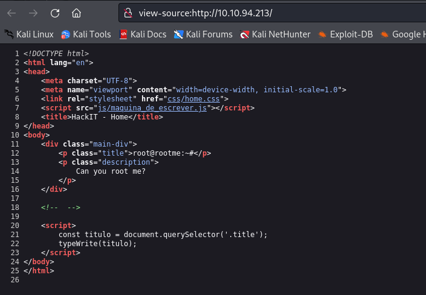426x295 pixels.
Task: Click the insecure connection lock icon
Action: click(x=128, y=13)
